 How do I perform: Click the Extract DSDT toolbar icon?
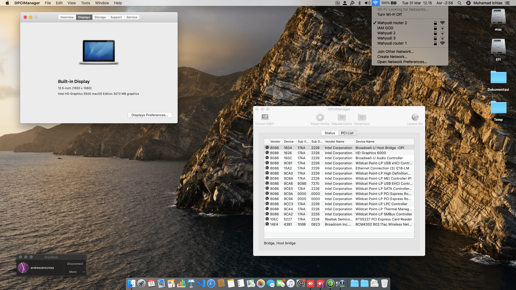coord(265,117)
